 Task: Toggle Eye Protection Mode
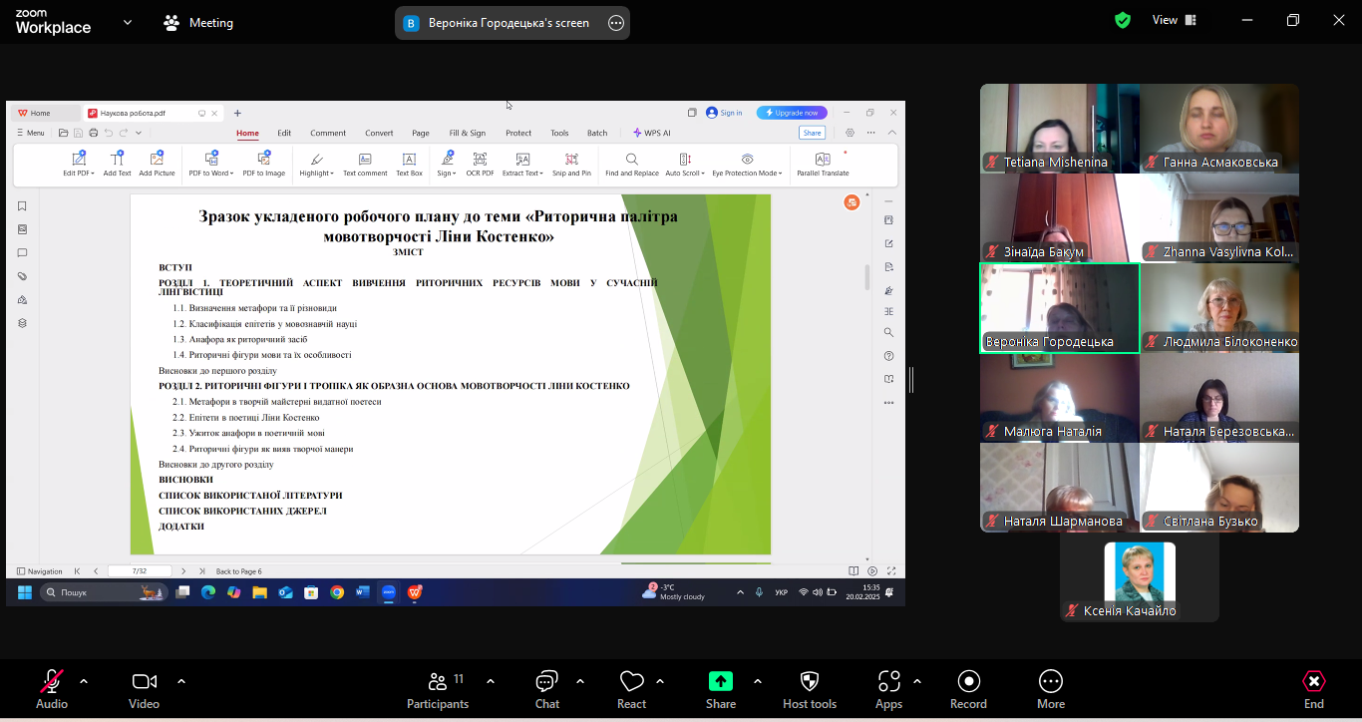(747, 165)
